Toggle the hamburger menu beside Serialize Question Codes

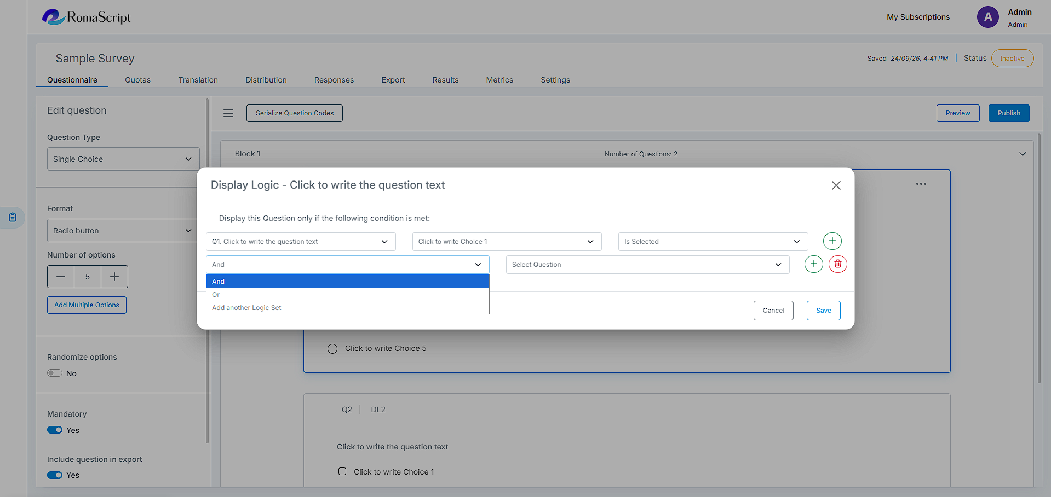click(x=228, y=113)
